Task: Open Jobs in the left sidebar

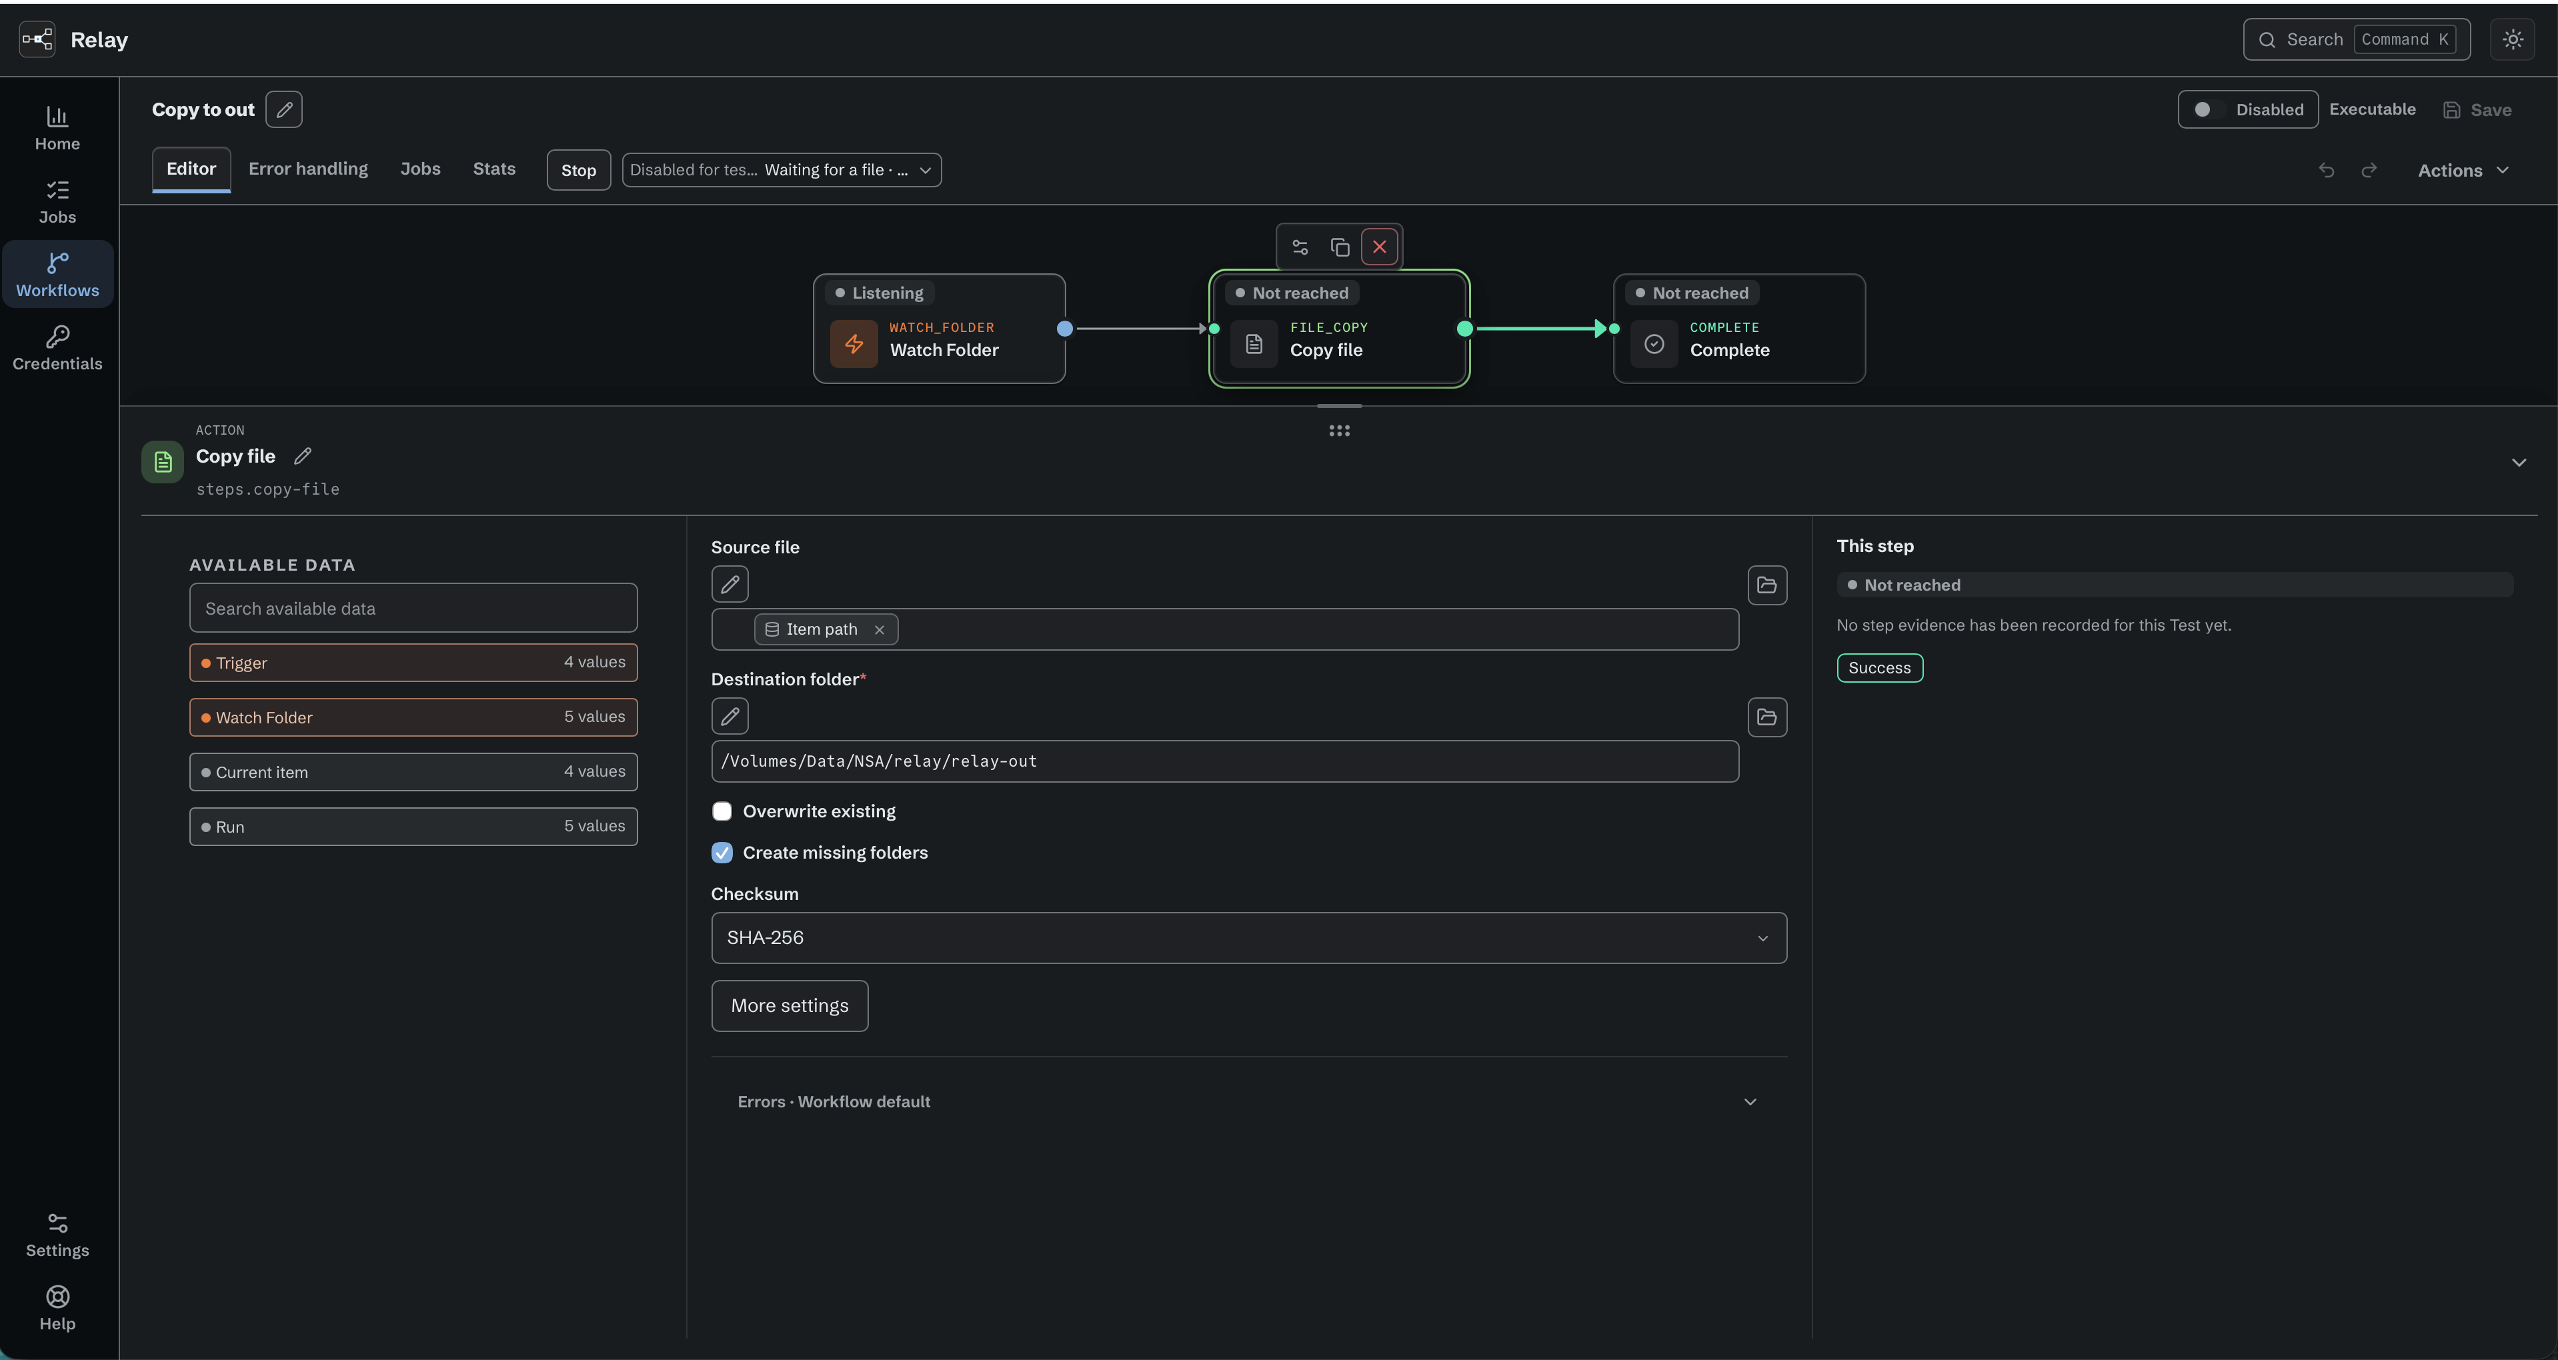Action: 57,203
